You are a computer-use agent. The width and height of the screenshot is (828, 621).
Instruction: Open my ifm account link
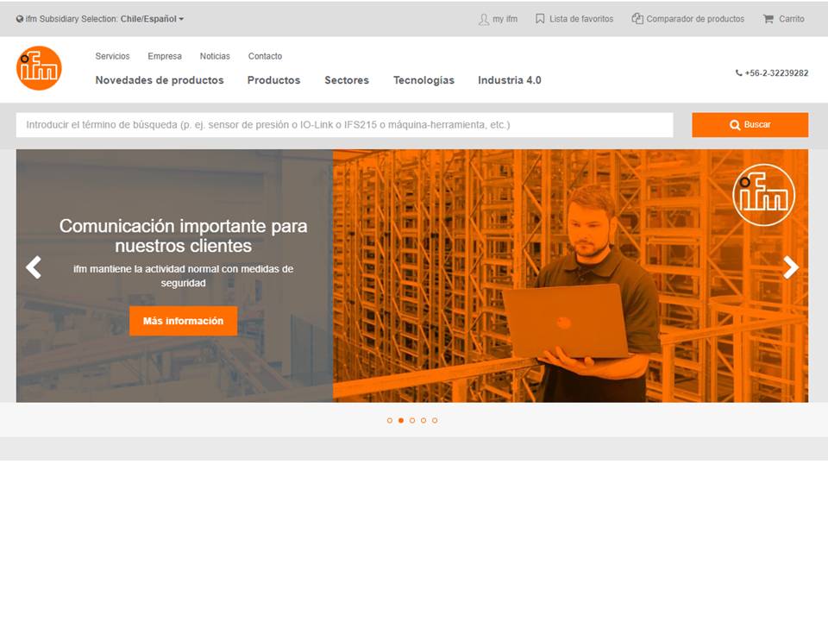click(x=505, y=19)
